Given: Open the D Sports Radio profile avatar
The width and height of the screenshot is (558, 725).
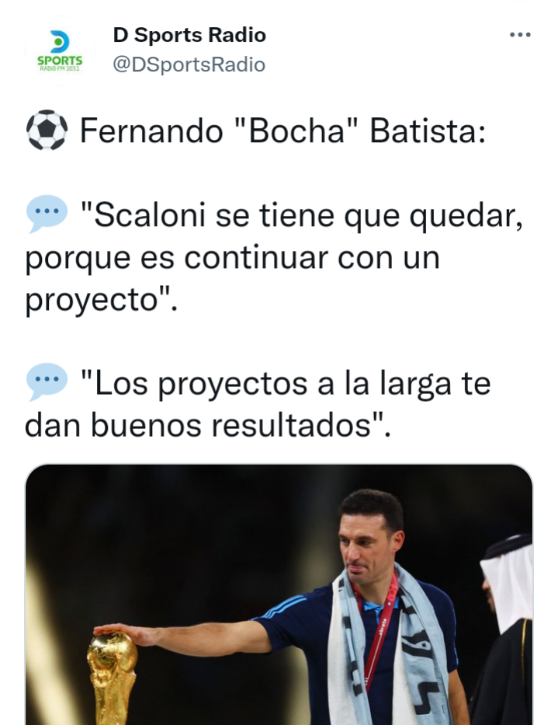Looking at the screenshot, I should point(59,51).
